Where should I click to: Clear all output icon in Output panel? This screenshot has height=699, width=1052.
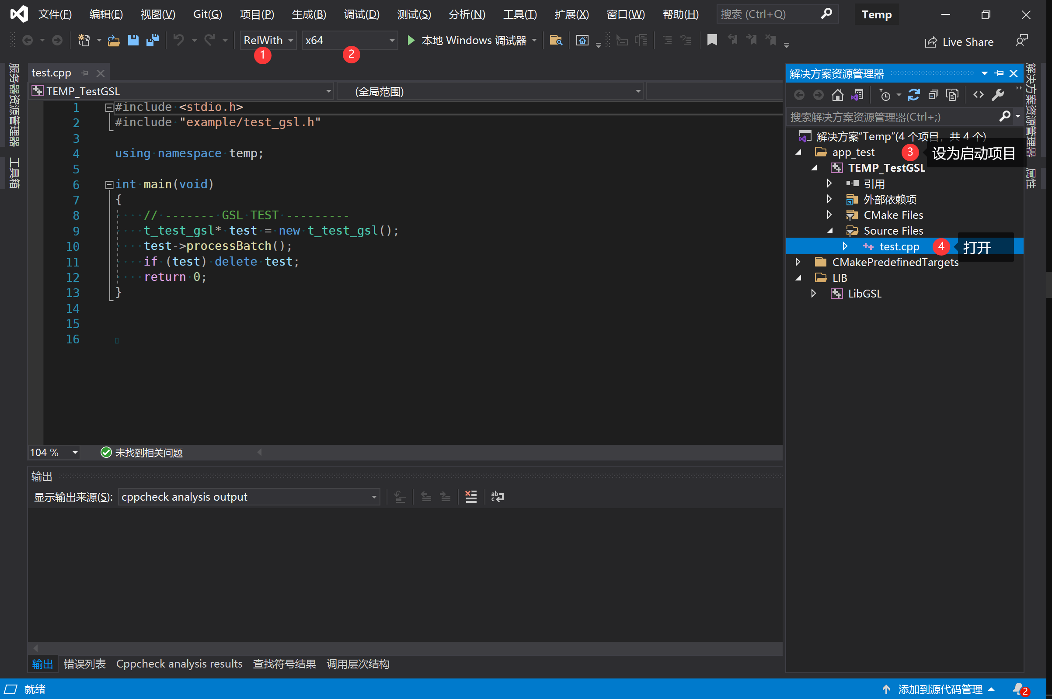click(x=470, y=497)
